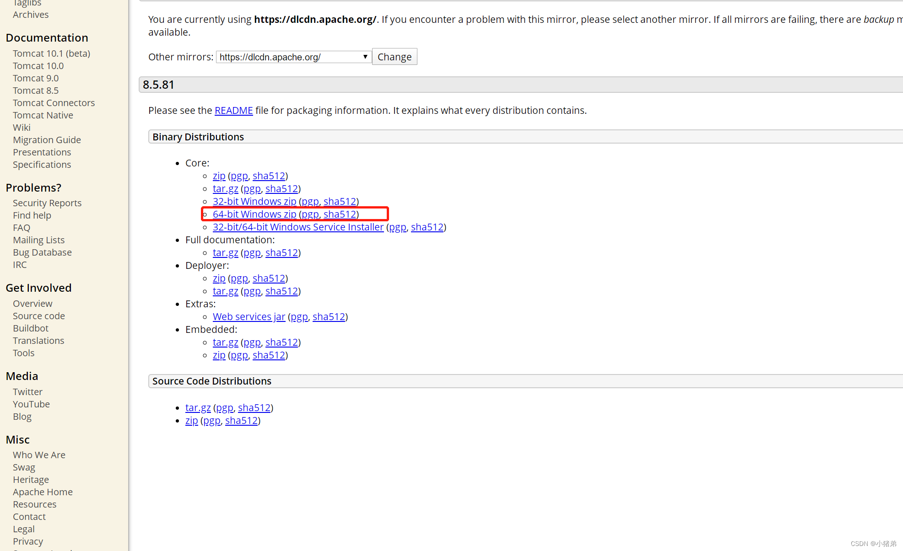Click the tar.gz link under Embedded
The image size is (903, 551).
(225, 342)
